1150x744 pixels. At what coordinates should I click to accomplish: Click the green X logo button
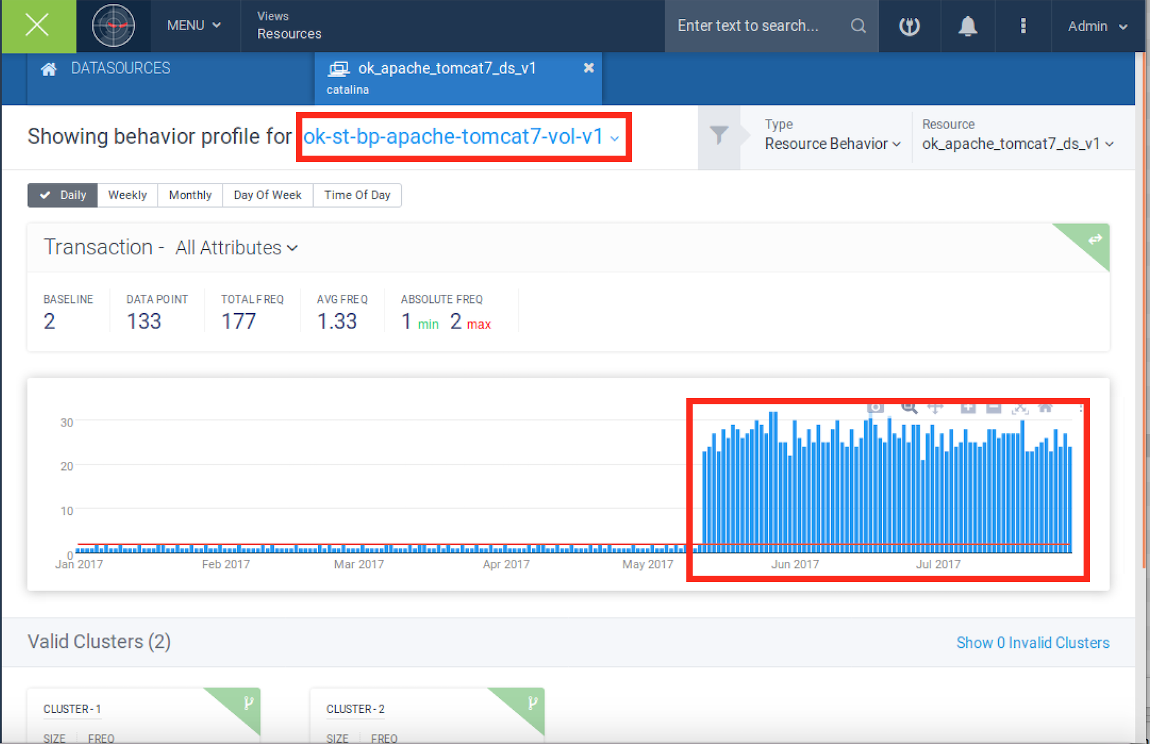pos(38,26)
